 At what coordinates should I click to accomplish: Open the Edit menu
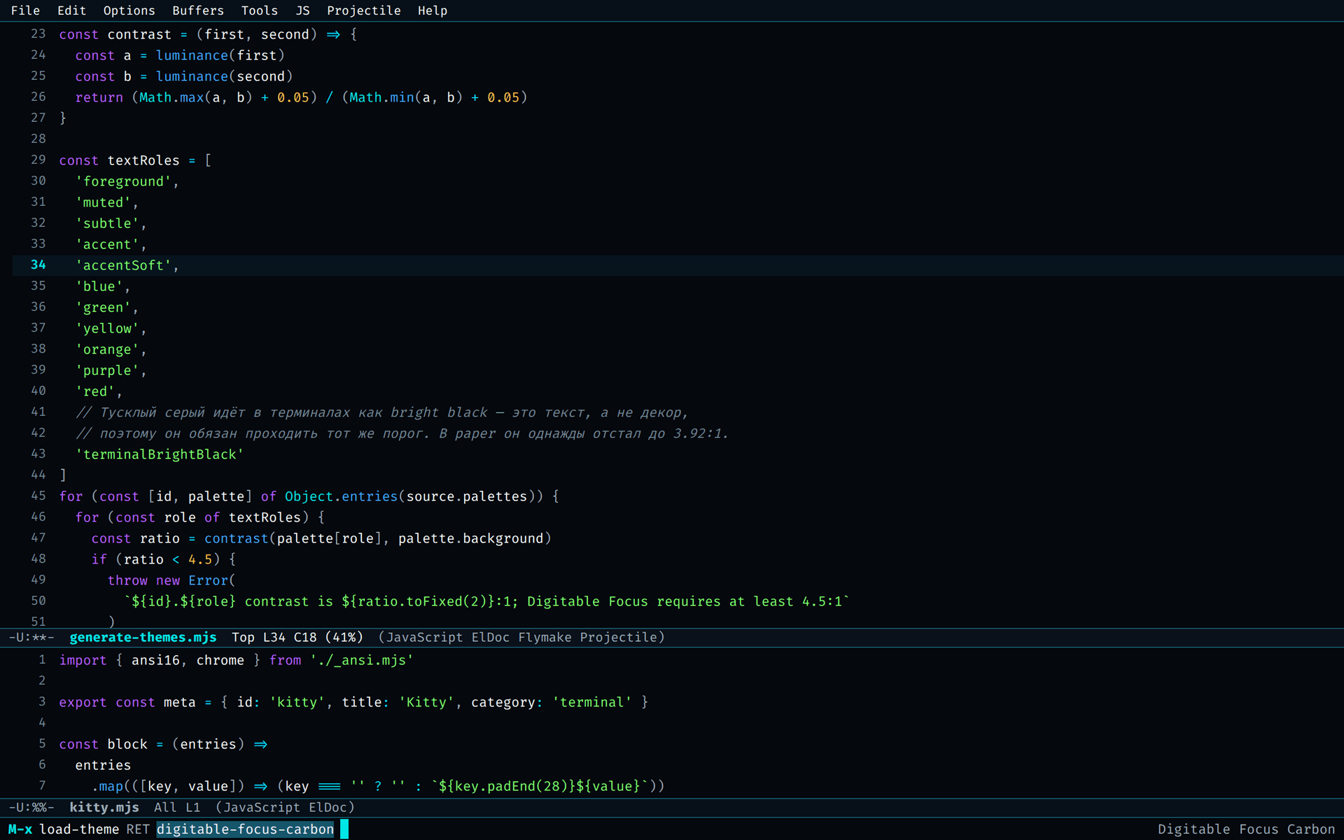(71, 10)
